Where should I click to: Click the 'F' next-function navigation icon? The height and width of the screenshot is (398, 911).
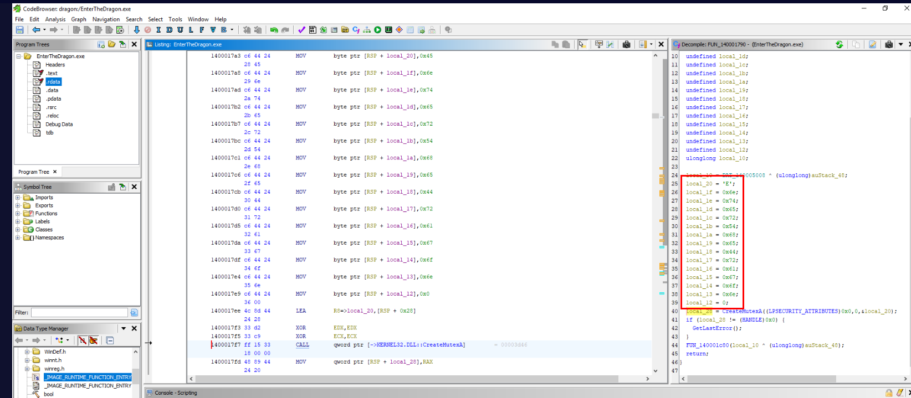tap(202, 30)
